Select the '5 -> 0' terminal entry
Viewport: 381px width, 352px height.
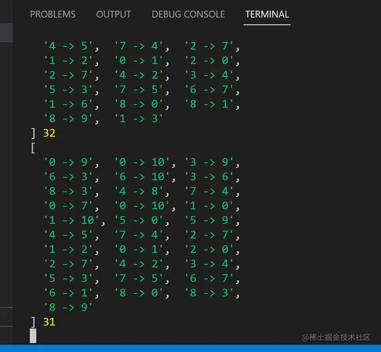(x=139, y=220)
